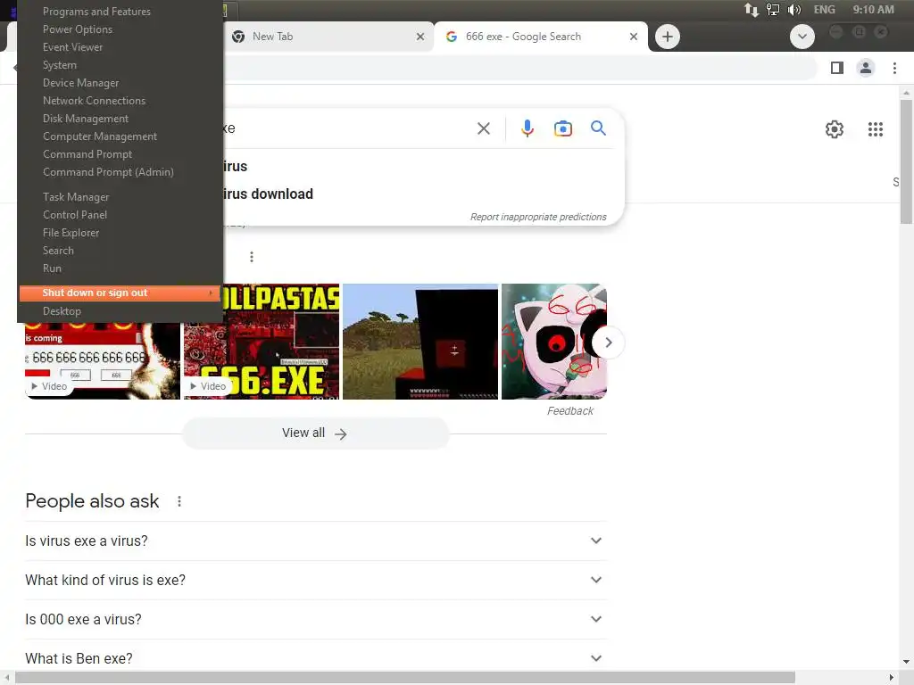Open Task Manager menu entry

[x=76, y=197]
